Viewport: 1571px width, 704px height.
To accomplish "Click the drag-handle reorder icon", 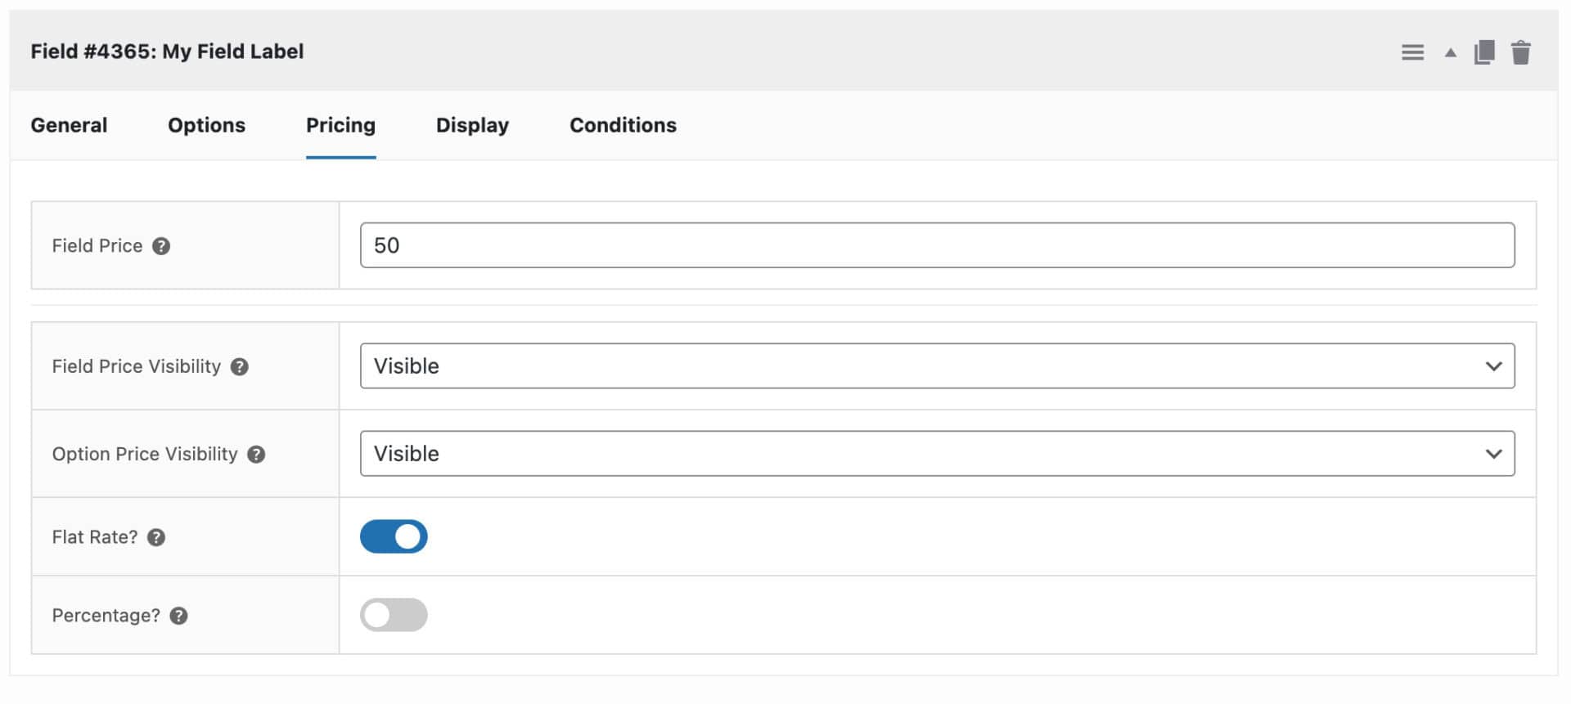I will tap(1412, 52).
